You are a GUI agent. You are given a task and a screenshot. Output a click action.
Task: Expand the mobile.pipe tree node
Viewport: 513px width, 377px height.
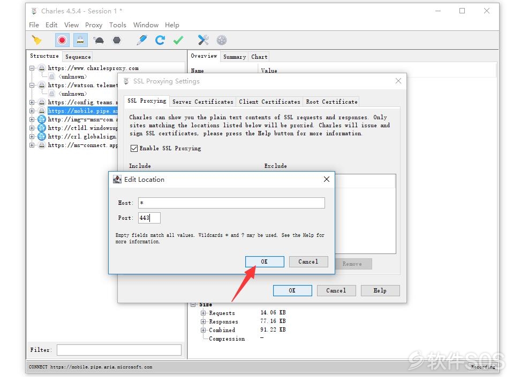[32, 111]
